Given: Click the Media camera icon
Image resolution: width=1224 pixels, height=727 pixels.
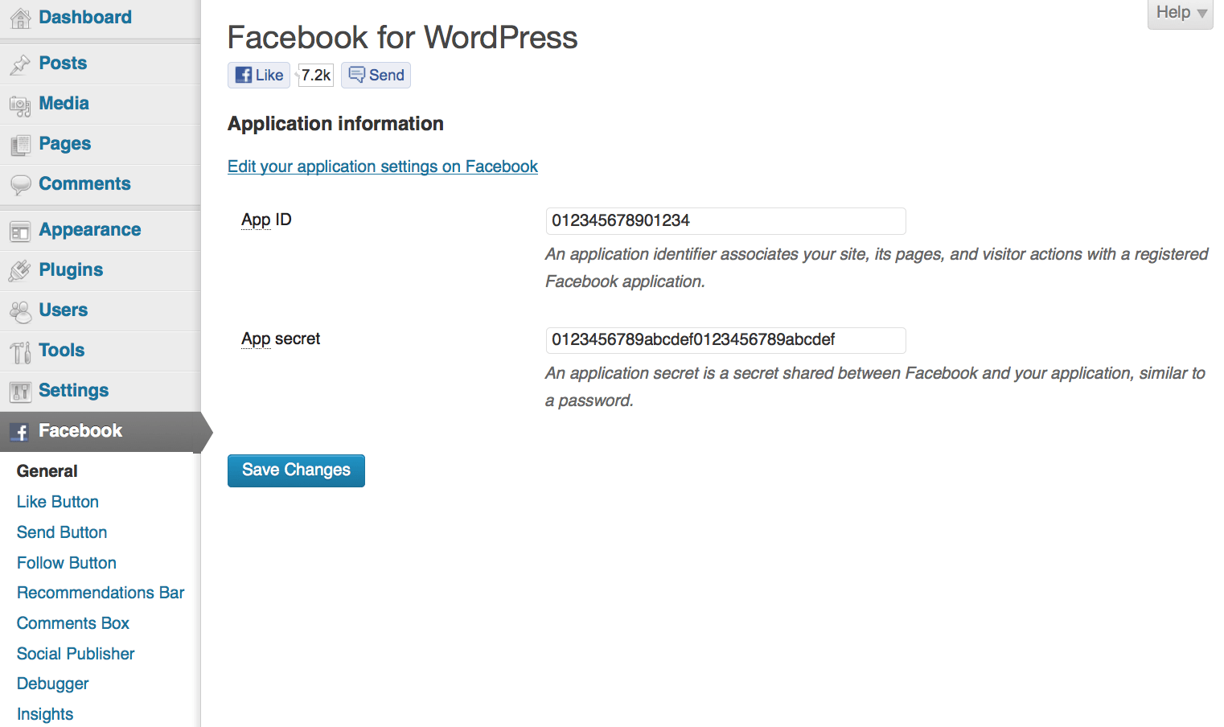Looking at the screenshot, I should tap(20, 105).
